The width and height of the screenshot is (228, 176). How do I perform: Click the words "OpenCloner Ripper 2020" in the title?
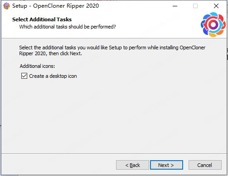(66, 6)
